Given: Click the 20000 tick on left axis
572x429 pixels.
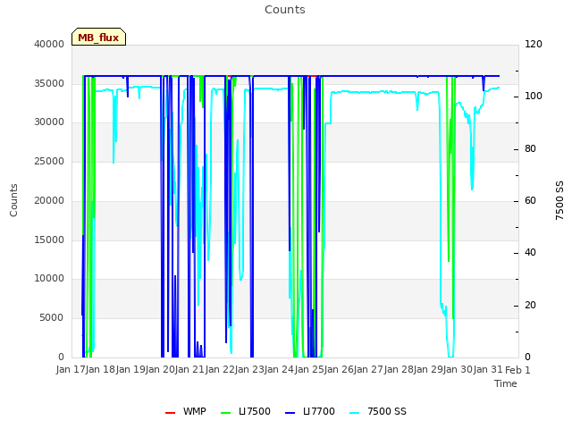Looking at the screenshot, I should coord(49,200).
